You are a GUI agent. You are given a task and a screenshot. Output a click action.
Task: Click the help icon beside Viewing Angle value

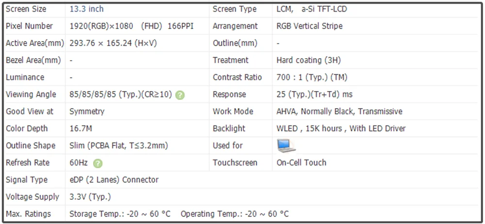(180, 95)
